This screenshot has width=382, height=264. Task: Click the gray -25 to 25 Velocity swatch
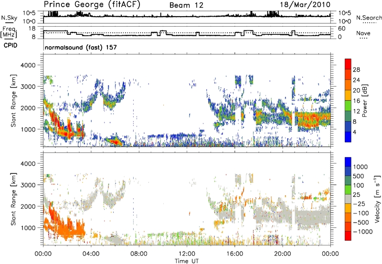pyautogui.click(x=348, y=199)
